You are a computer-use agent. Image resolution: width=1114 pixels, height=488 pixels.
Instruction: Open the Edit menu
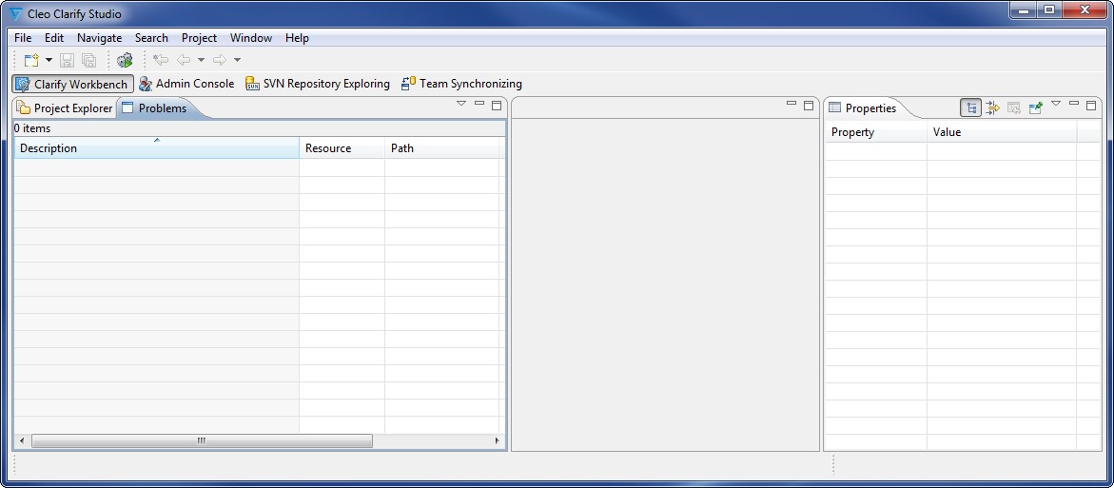(54, 38)
